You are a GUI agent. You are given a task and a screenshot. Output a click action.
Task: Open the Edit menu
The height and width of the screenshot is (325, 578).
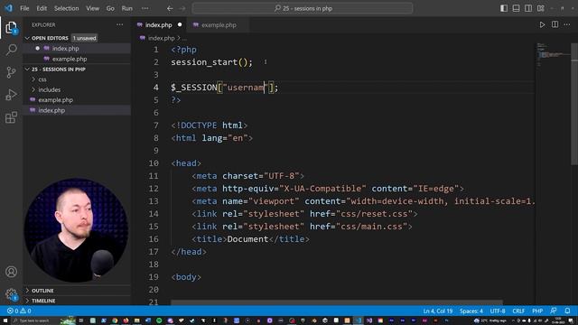(42, 8)
